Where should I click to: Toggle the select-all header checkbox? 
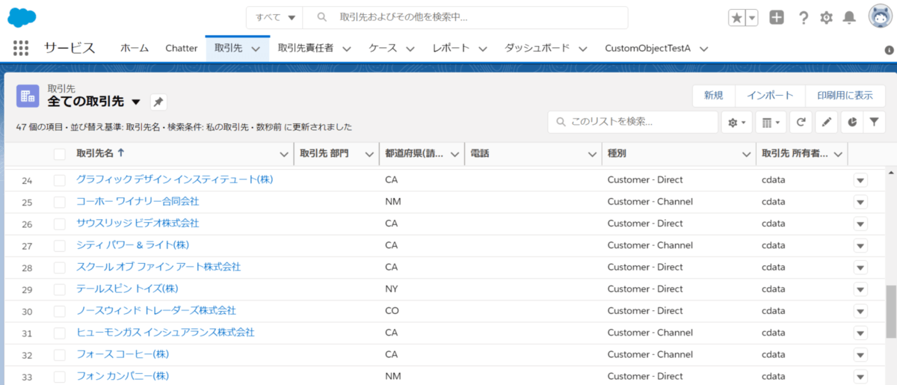pyautogui.click(x=60, y=154)
